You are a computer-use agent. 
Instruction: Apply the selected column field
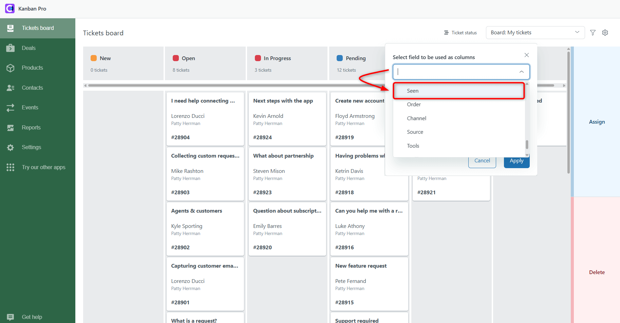pos(516,161)
